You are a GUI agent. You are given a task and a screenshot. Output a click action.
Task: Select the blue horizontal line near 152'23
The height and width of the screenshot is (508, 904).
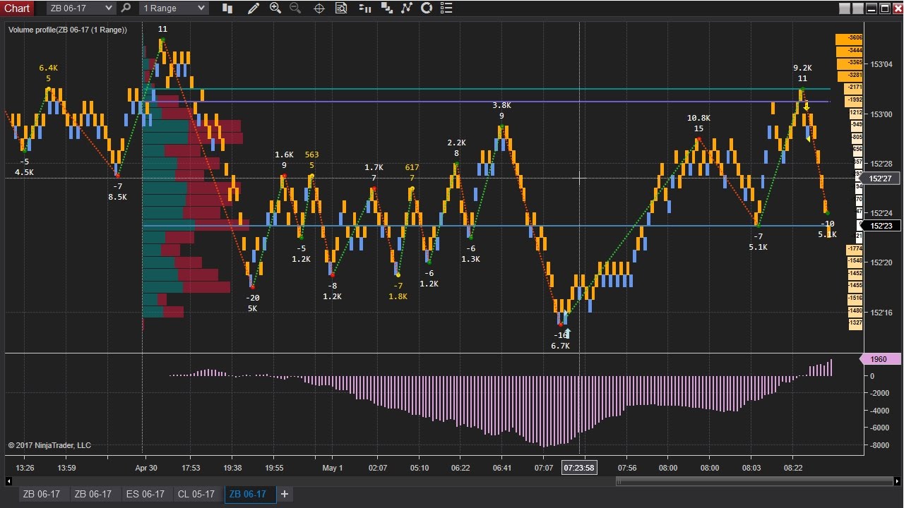coord(487,226)
